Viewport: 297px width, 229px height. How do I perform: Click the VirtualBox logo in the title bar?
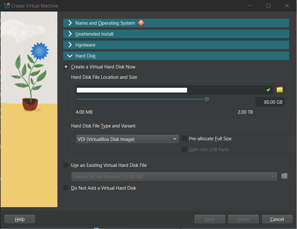7,6
